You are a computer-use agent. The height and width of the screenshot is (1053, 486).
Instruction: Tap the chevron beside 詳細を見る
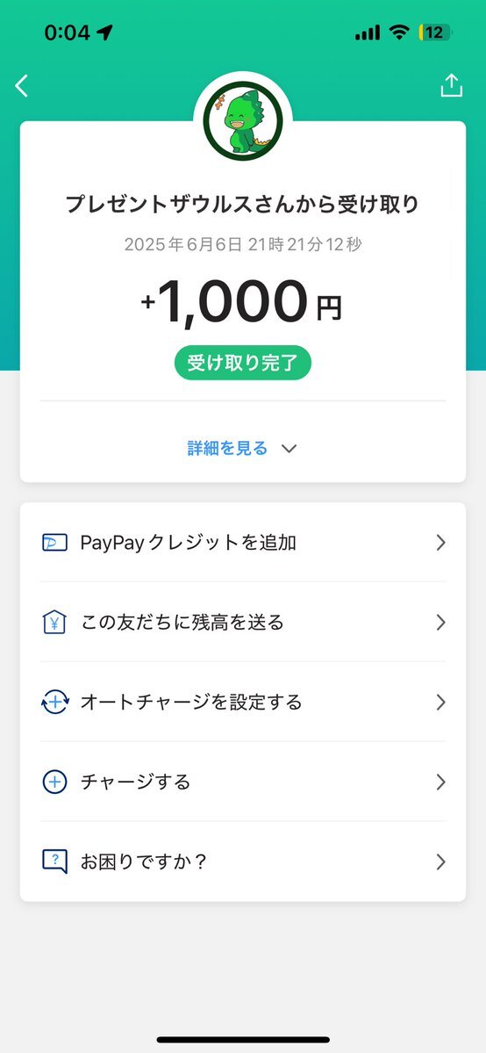[289, 449]
